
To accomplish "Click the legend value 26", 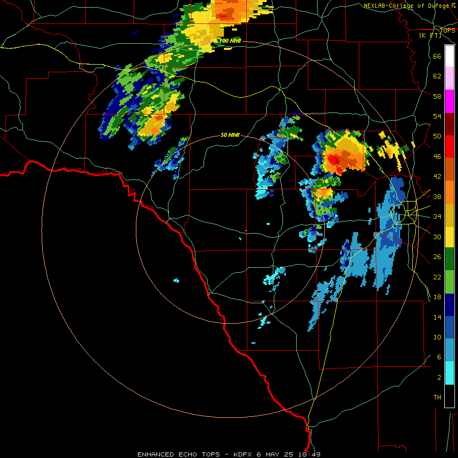I will pos(437,257).
